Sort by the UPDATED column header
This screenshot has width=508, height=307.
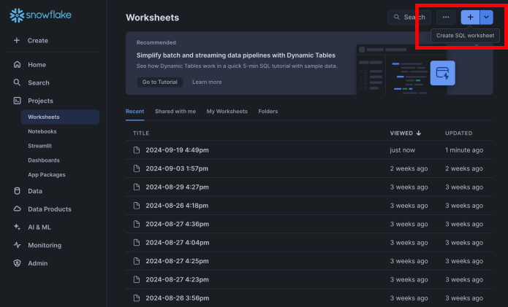(458, 133)
